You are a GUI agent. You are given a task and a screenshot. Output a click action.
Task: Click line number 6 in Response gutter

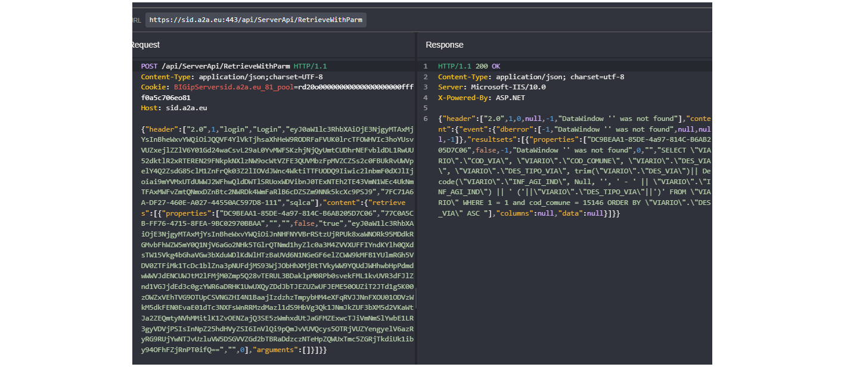(426, 118)
